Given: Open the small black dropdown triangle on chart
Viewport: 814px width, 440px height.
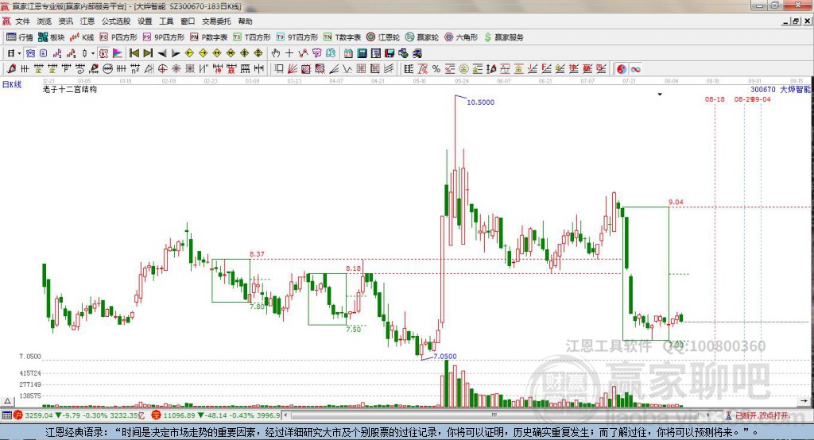Looking at the screenshot, I should coord(660,95).
